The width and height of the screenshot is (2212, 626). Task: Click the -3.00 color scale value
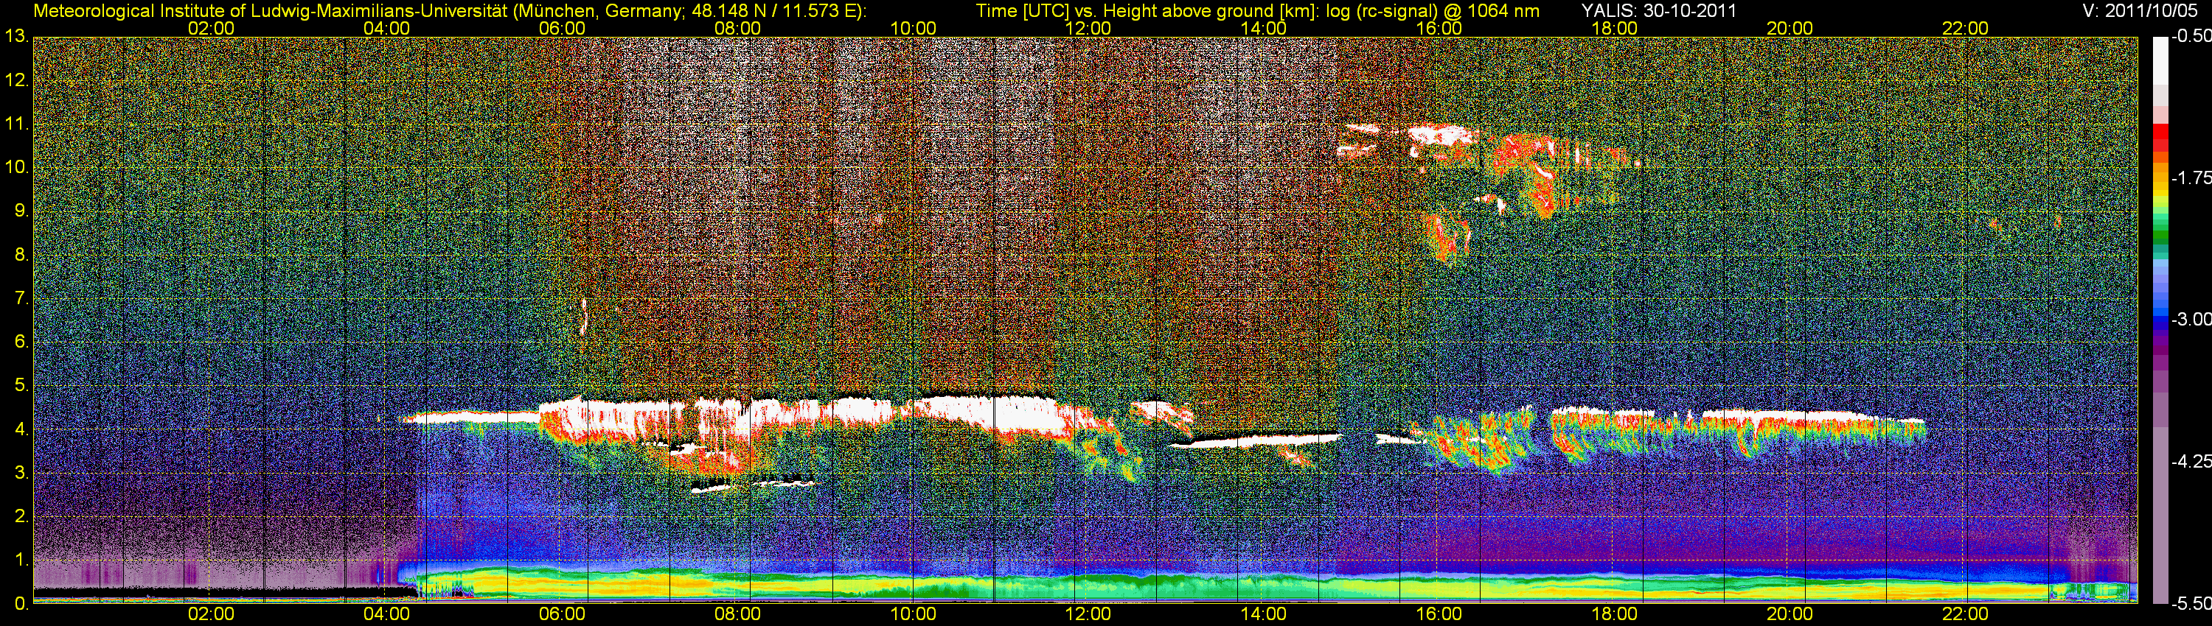pyautogui.click(x=2191, y=320)
